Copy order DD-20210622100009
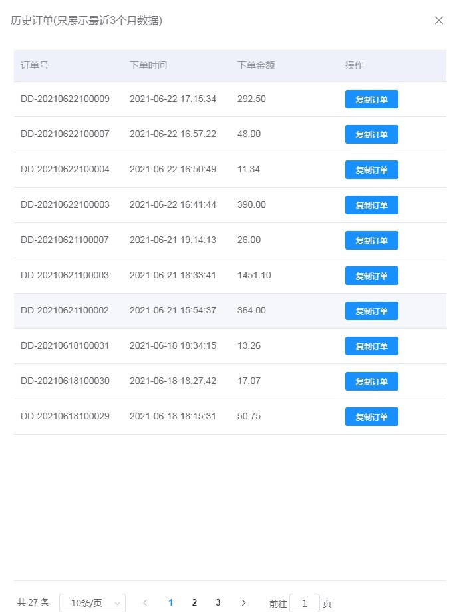This screenshot has height=615, width=463. pyautogui.click(x=371, y=99)
